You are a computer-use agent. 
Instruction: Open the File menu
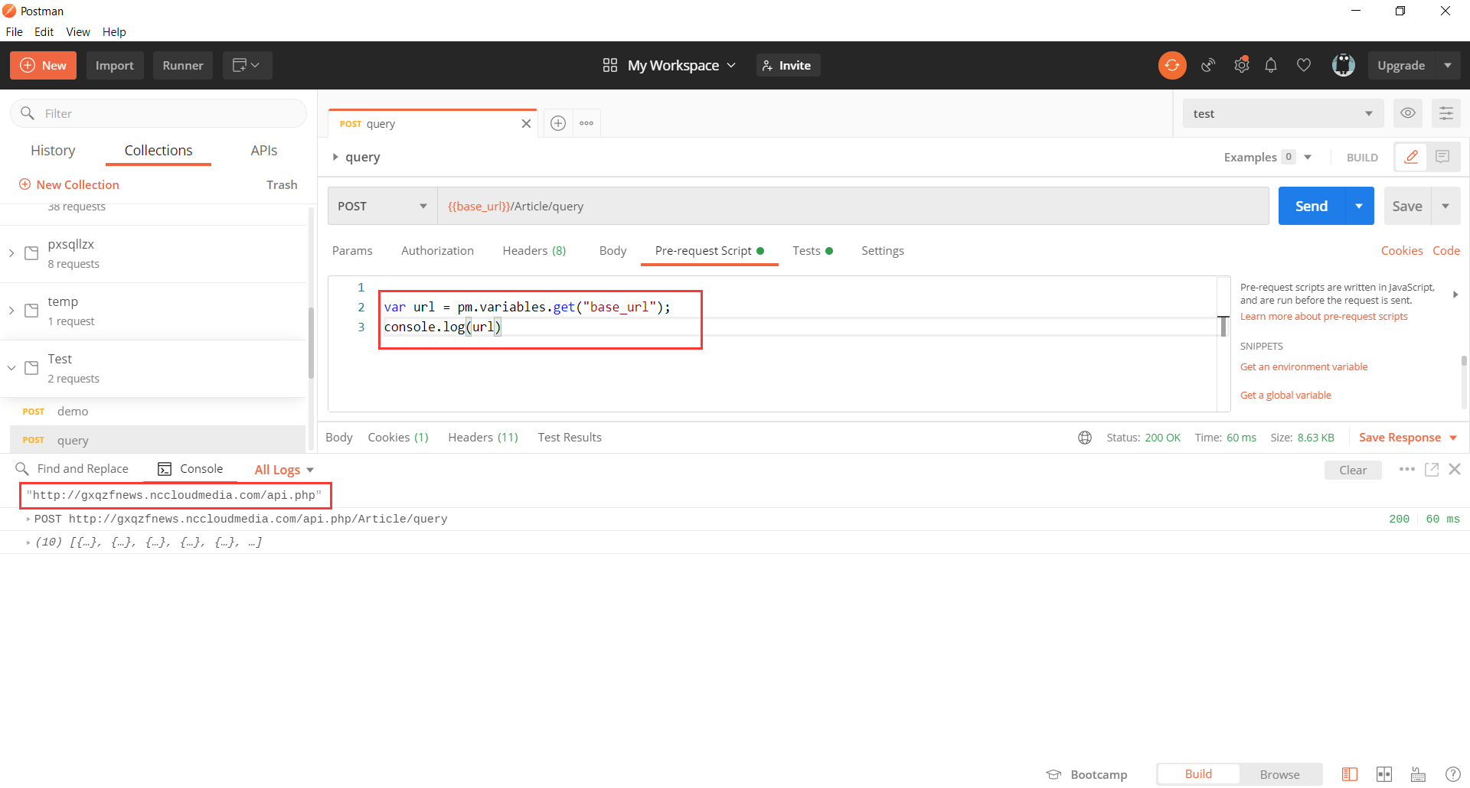(x=15, y=31)
